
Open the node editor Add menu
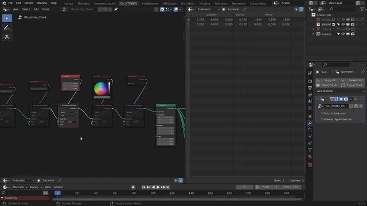click(x=36, y=9)
